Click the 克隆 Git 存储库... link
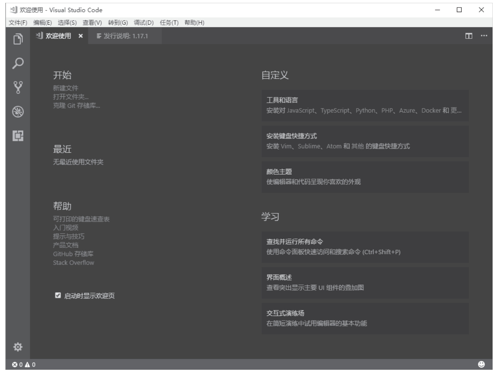The height and width of the screenshot is (373, 498). [x=77, y=106]
